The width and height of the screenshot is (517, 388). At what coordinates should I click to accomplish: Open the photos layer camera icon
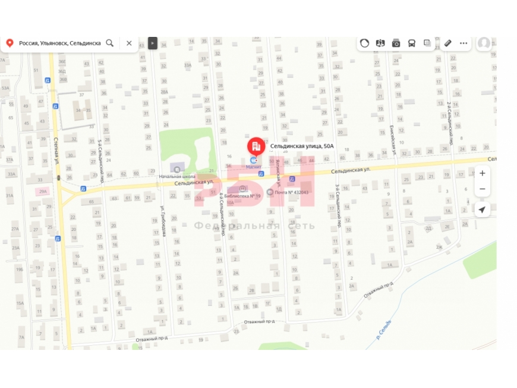point(396,43)
